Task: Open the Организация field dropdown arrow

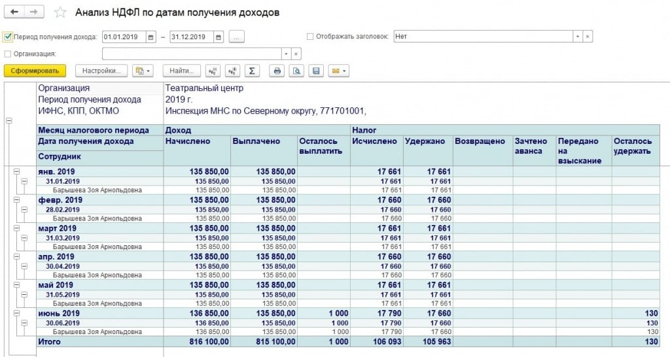Action: (x=285, y=54)
